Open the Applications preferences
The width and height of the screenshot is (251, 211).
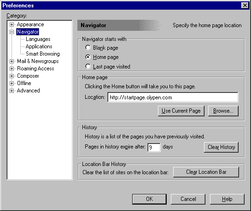tap(39, 46)
